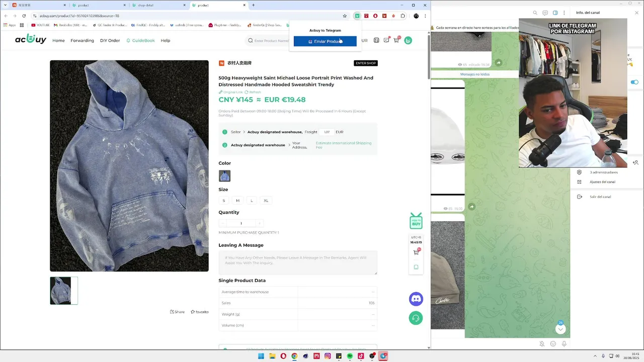644x362 pixels.
Task: Open the Acbuy shopping cart in the header
Action: click(396, 40)
